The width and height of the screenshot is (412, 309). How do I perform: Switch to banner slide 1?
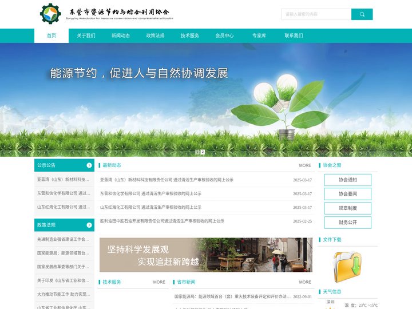click(197, 152)
